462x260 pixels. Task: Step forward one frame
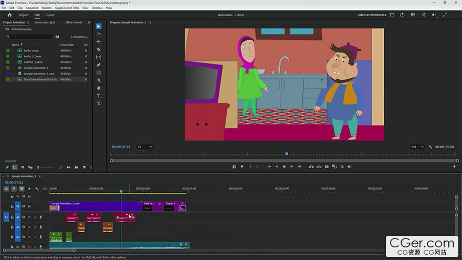coord(292,167)
